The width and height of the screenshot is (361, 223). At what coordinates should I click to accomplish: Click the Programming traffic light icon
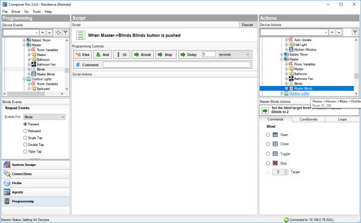(7, 201)
